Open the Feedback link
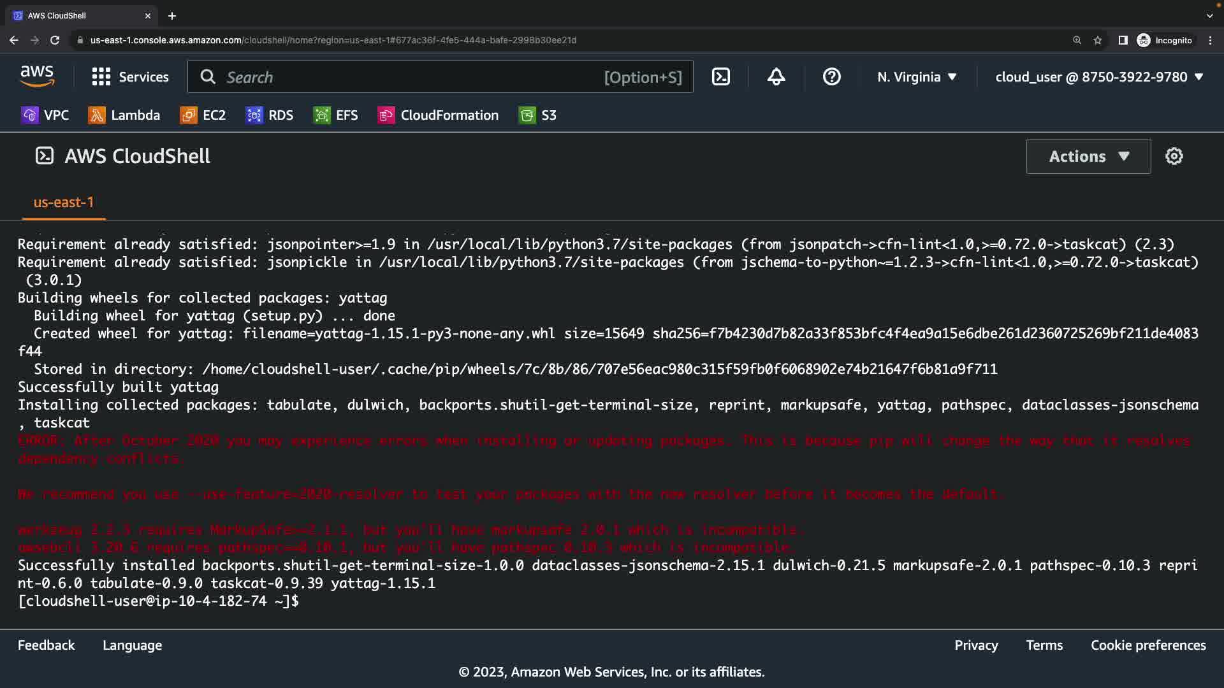This screenshot has height=688, width=1224. [46, 645]
